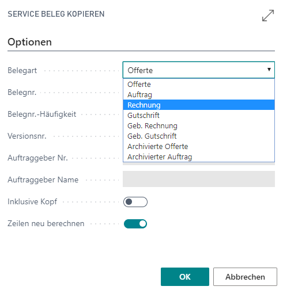Click the Belegart dropdown arrow

pos(269,70)
